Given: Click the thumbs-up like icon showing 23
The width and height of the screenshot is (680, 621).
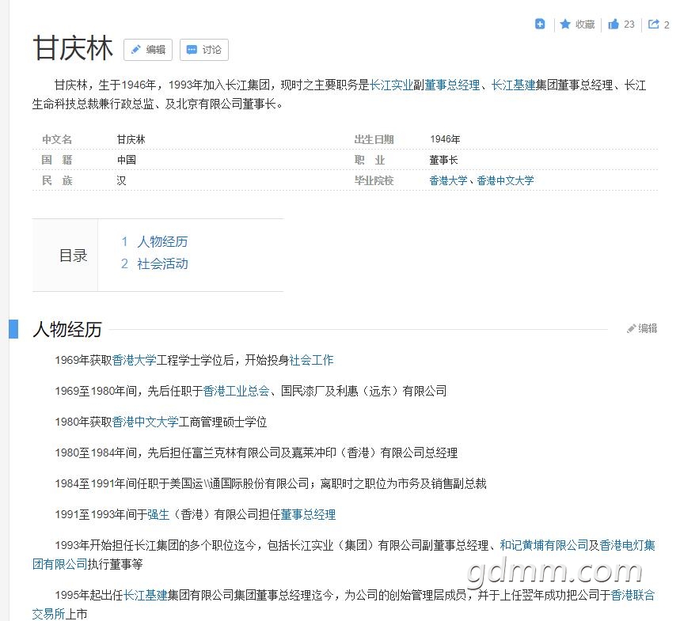Looking at the screenshot, I should point(614,24).
